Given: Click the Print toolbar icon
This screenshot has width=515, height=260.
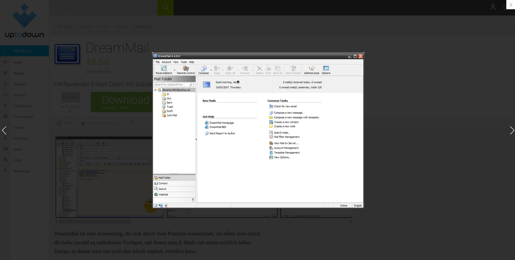Looking at the screenshot, I should [268, 70].
